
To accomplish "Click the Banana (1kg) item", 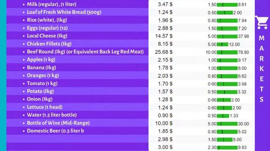I will point(41,68).
